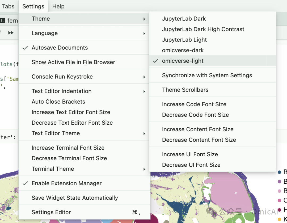Toggle Synchronize with System Settings
The image size is (287, 223).
coord(213,75)
